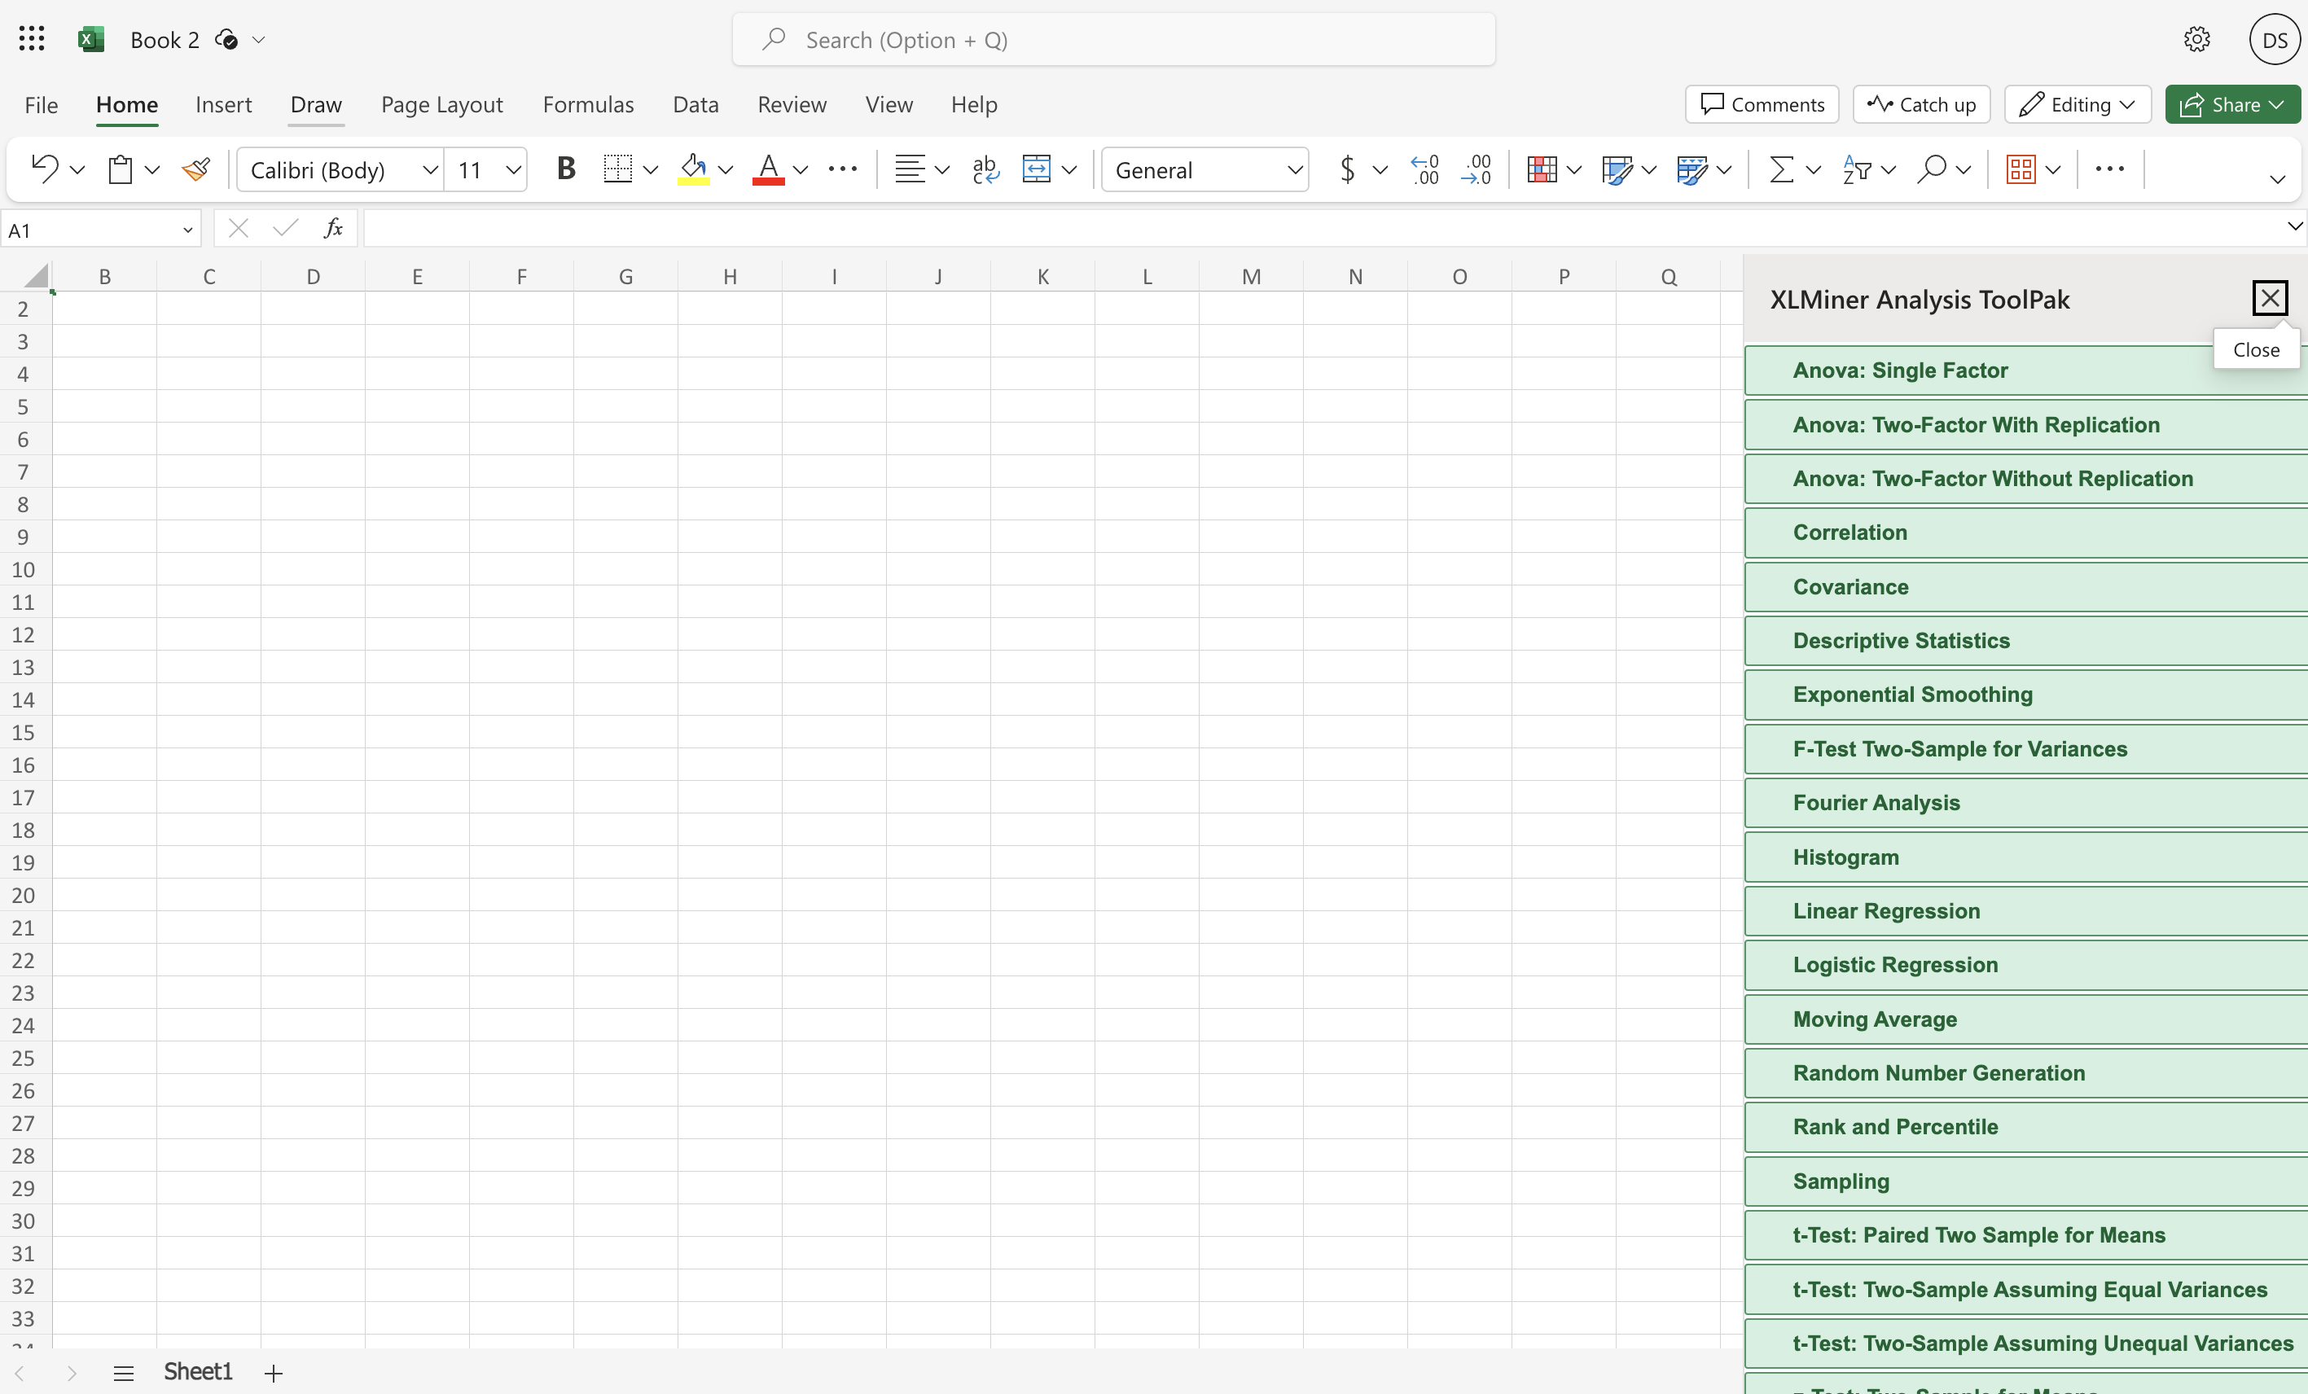Click the Wrap Text icon

pos(985,169)
